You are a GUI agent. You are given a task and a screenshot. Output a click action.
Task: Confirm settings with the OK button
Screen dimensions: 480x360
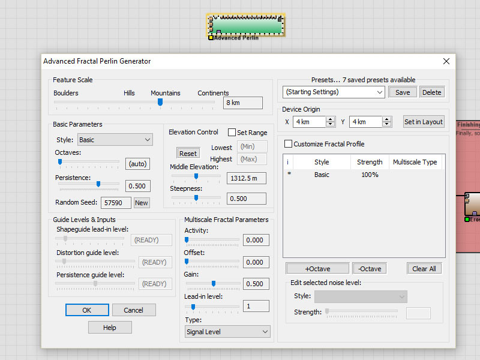[87, 310]
